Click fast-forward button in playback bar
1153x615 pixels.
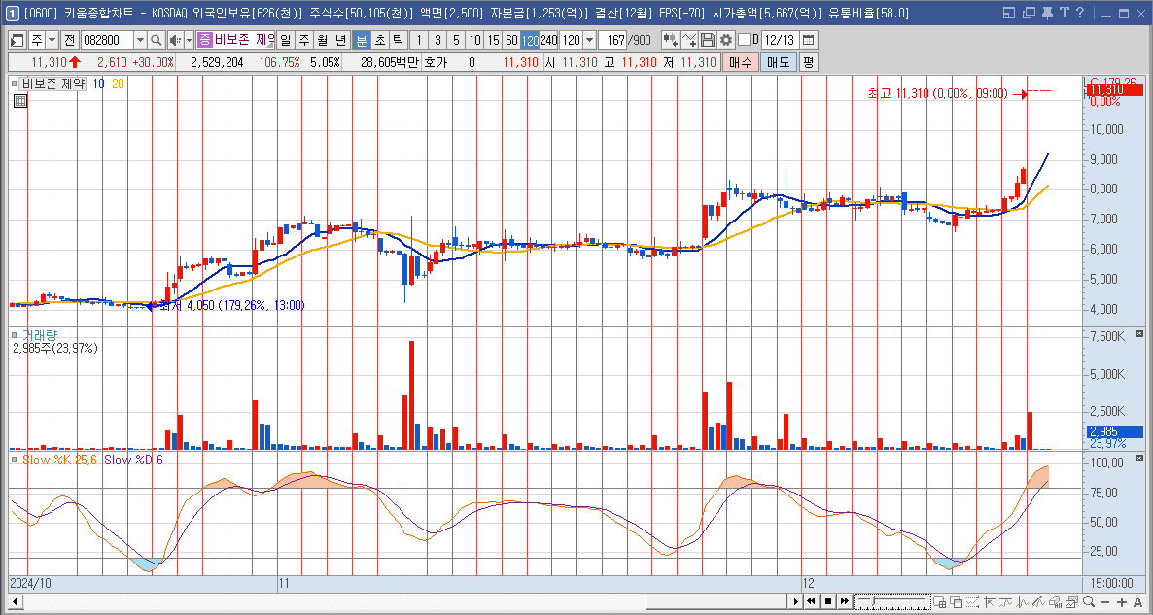point(844,601)
